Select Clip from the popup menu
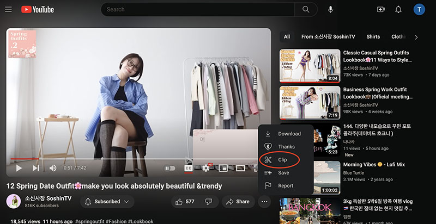The height and width of the screenshot is (224, 436). coord(282,160)
